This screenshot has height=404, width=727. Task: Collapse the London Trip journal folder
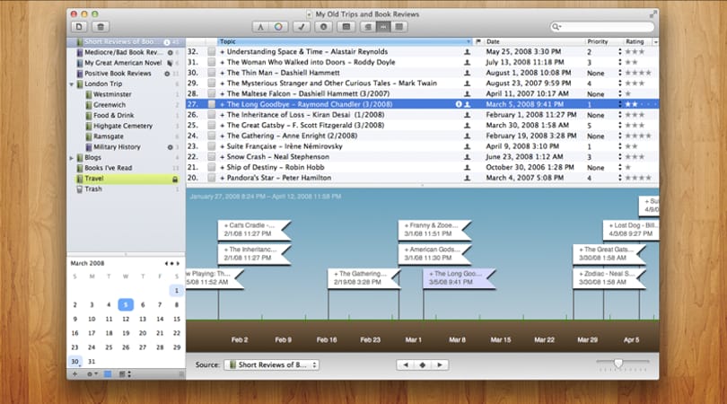[72, 84]
